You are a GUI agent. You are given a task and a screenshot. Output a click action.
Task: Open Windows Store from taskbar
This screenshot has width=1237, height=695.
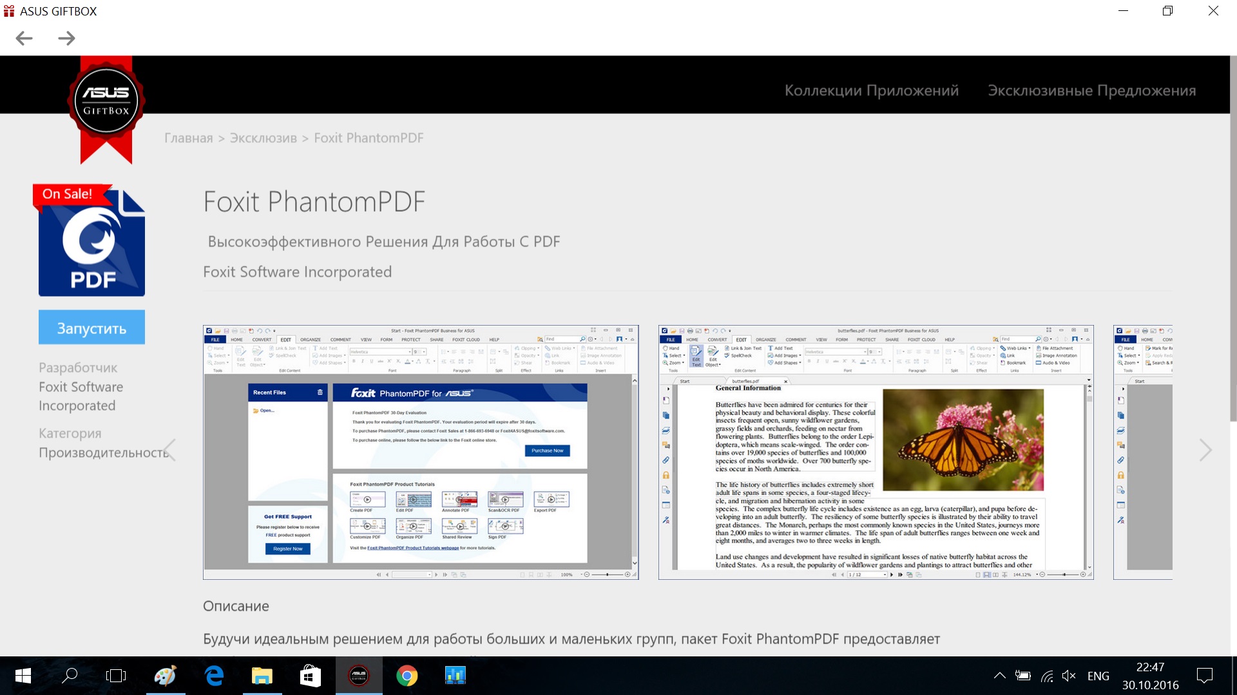point(311,676)
